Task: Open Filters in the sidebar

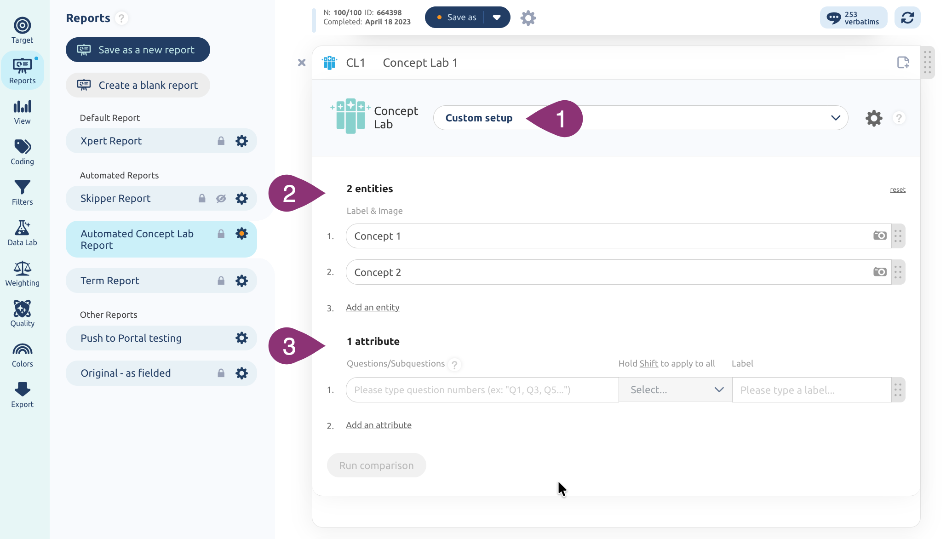Action: click(22, 193)
